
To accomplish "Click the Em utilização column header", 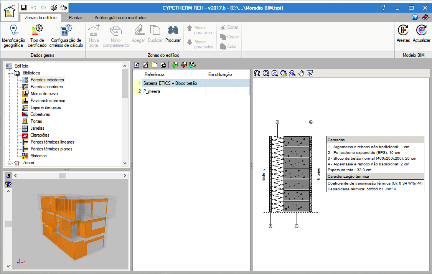I will pyautogui.click(x=221, y=74).
